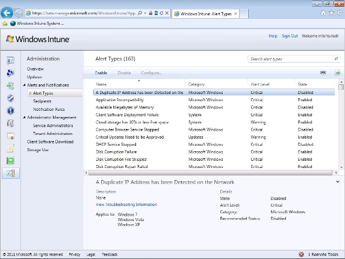This screenshot has width=345, height=259.
Task: Click the scroll right arrow under list
Action: (336, 173)
